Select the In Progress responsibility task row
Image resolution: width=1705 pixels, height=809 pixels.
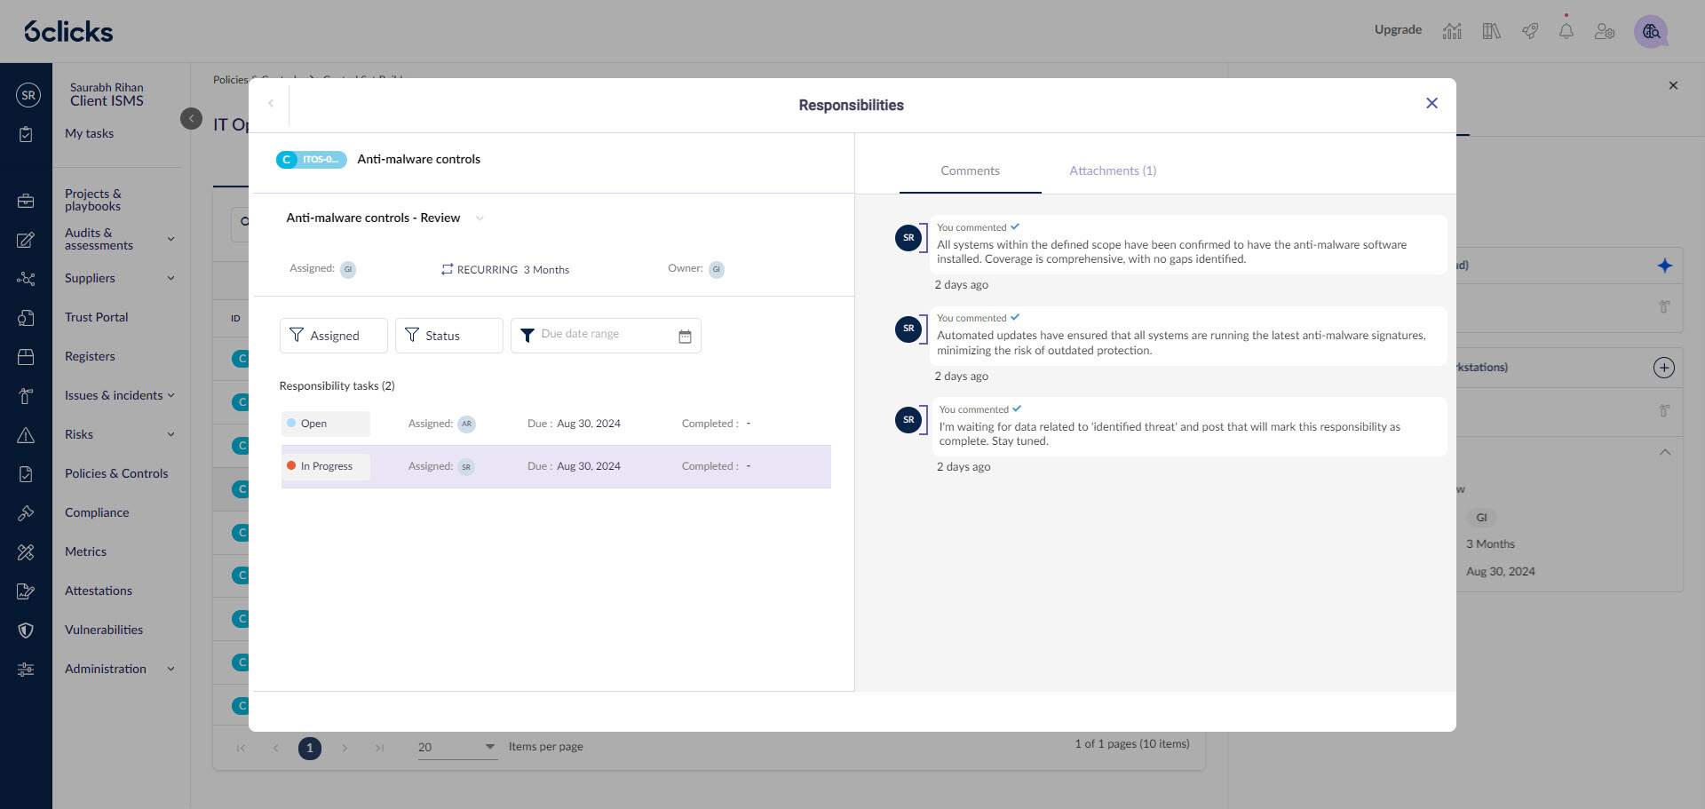pyautogui.click(x=555, y=466)
